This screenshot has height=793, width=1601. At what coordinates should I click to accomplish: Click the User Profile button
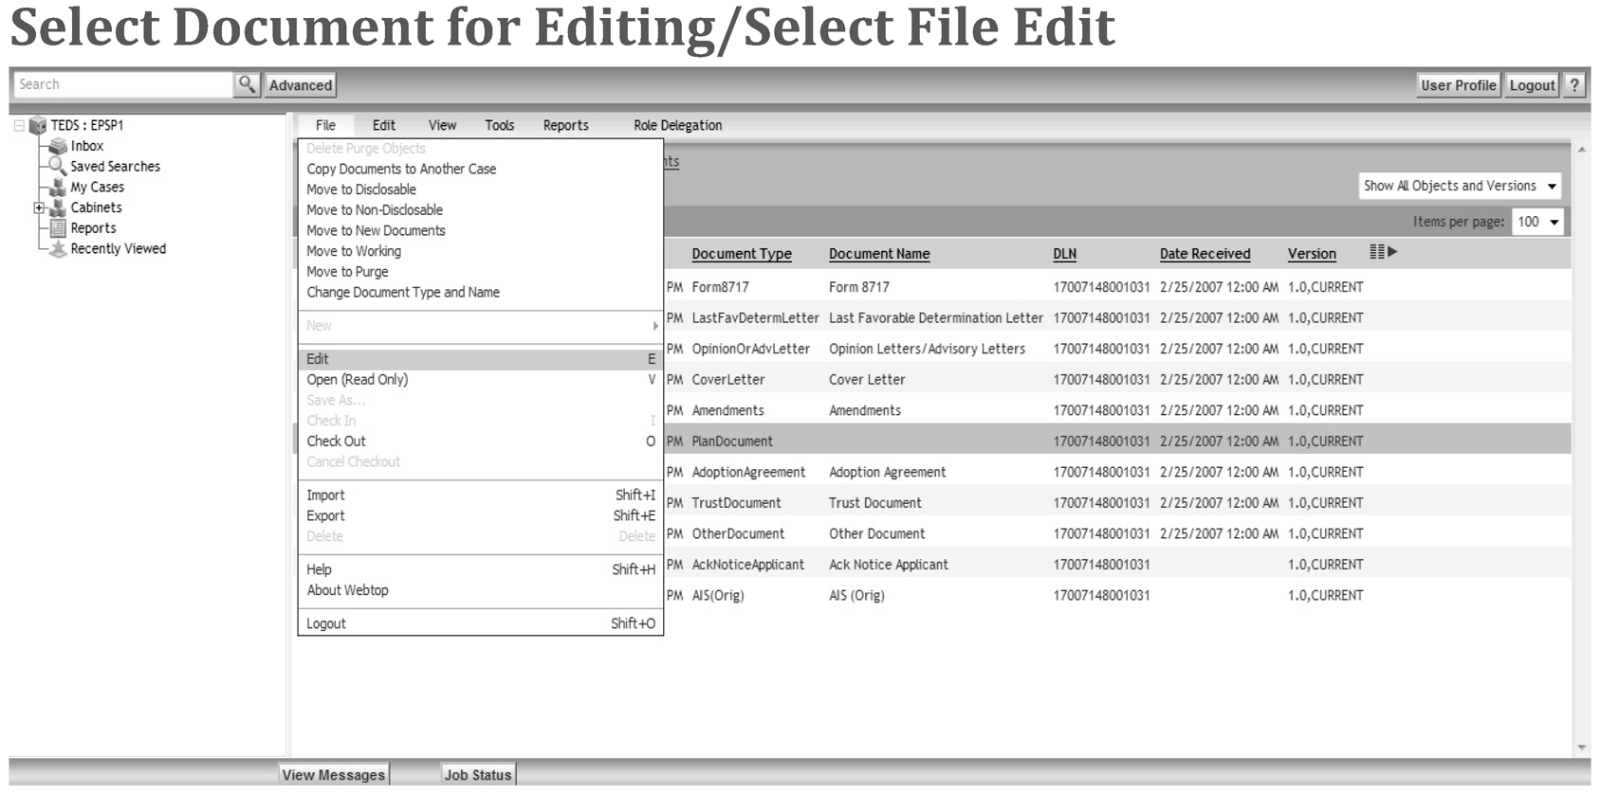coord(1458,85)
